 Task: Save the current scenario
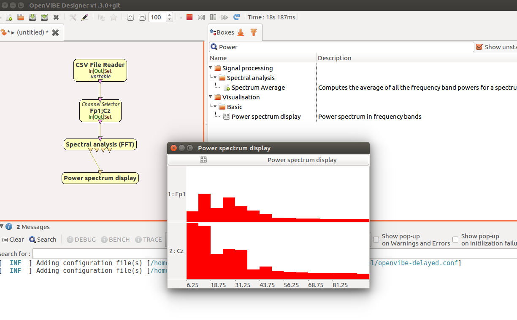pos(32,17)
